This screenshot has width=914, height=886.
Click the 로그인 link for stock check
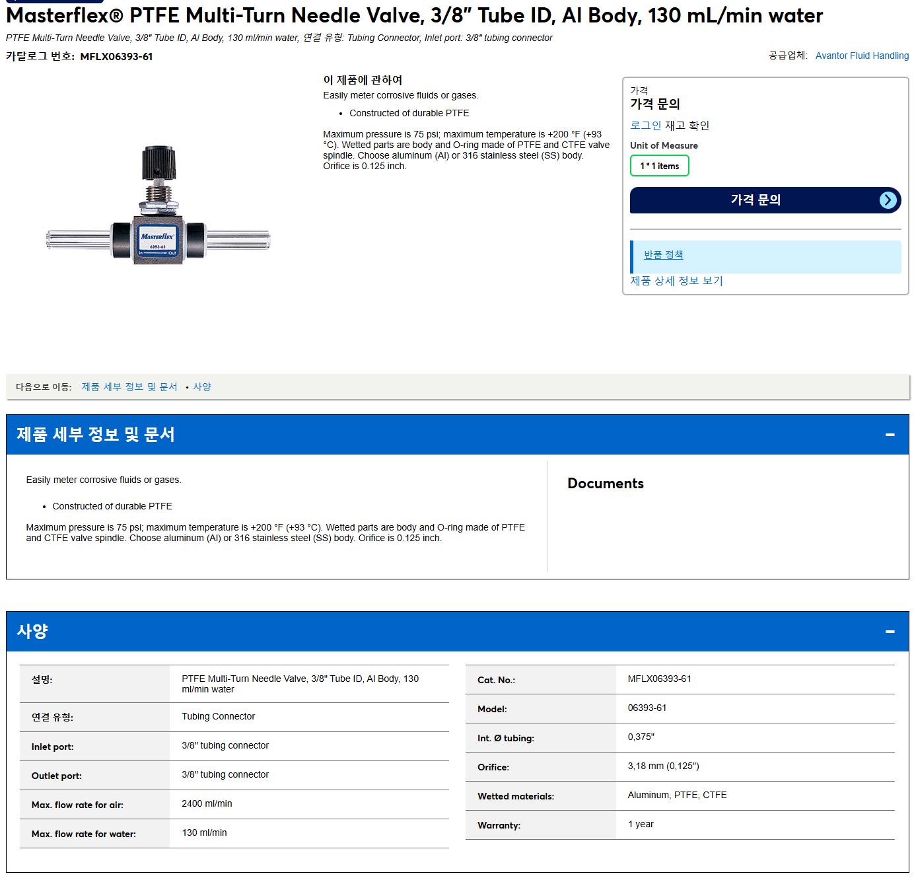coord(645,126)
